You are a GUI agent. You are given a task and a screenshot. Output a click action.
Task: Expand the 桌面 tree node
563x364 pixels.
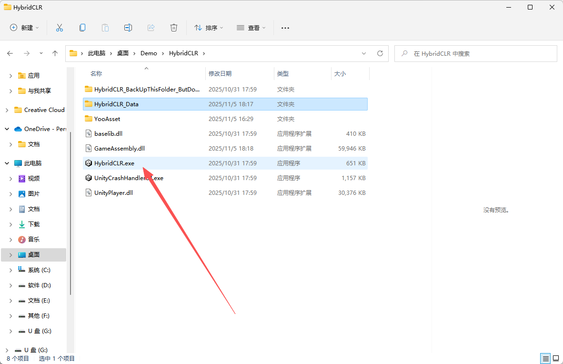(11, 255)
